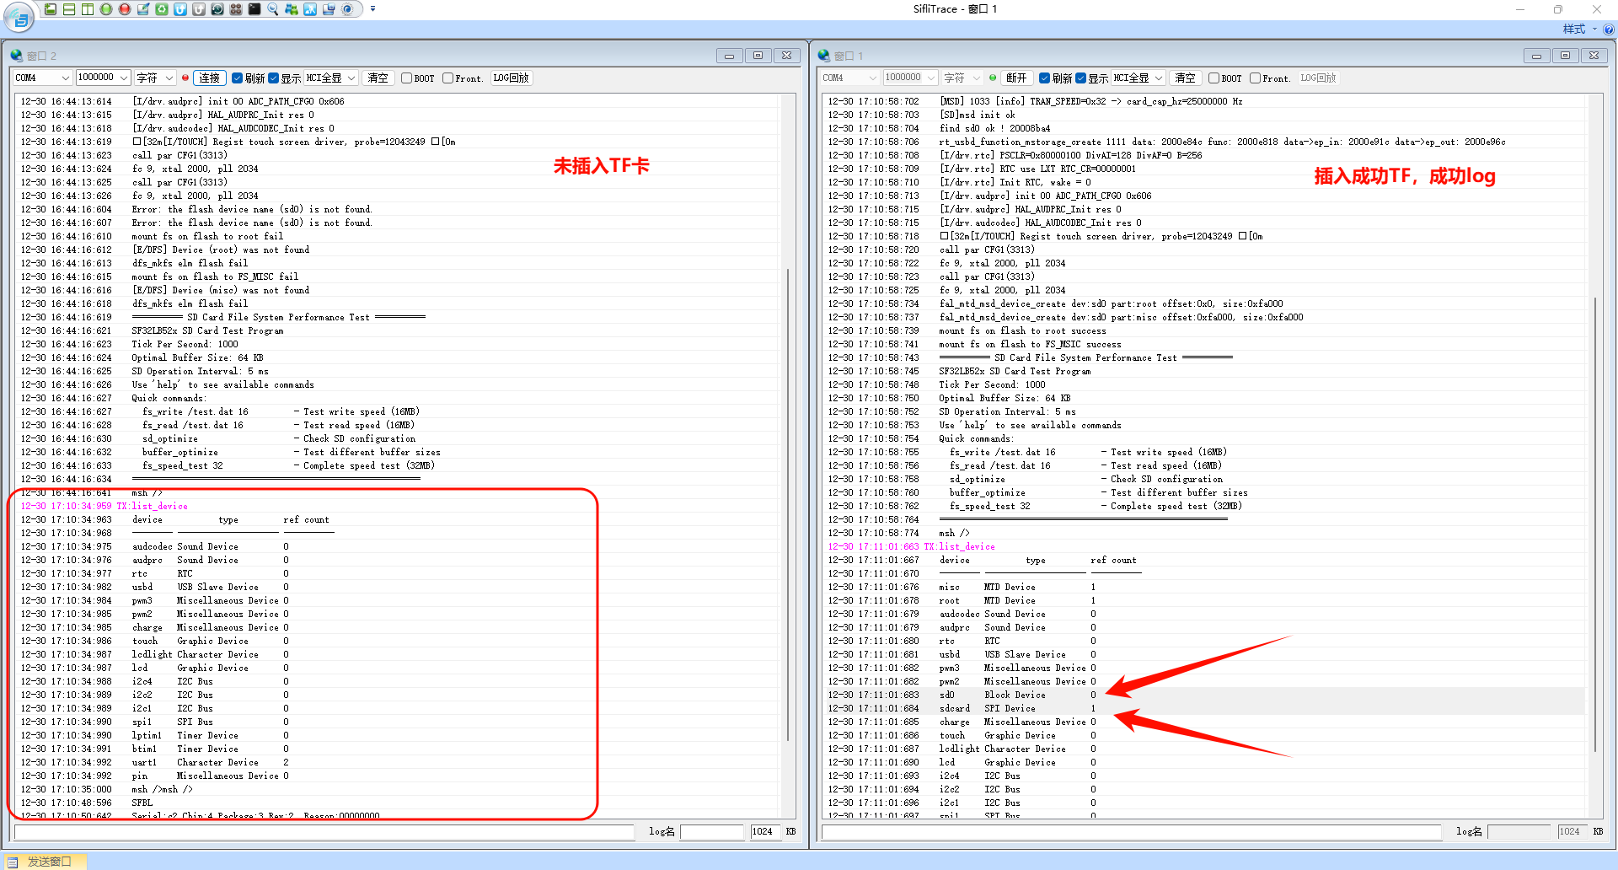Open the COM4 port dropdown in window 2
Image resolution: width=1618 pixels, height=870 pixels.
(x=42, y=78)
